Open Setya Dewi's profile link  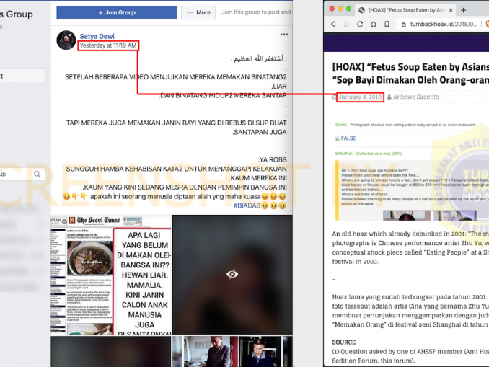[x=97, y=36]
